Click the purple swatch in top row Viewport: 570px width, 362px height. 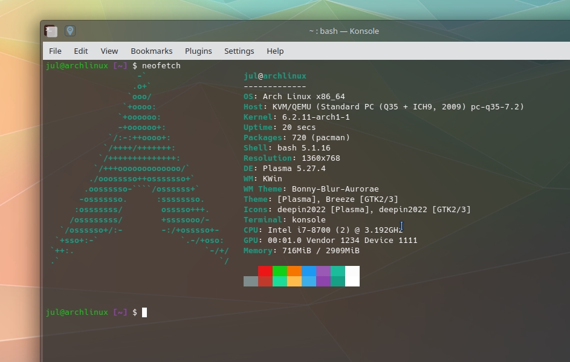[323, 271]
